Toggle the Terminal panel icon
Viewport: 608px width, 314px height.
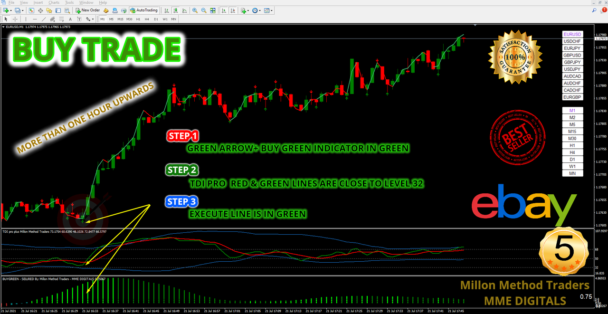[x=58, y=10]
